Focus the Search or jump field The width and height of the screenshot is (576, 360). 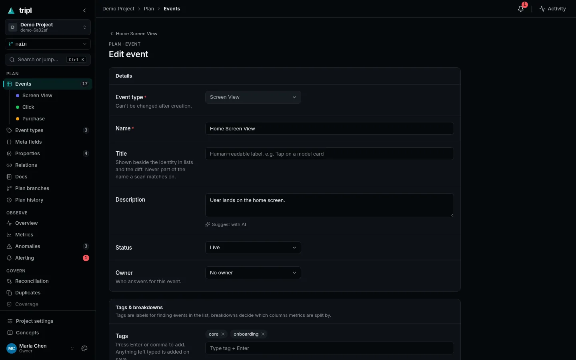(x=48, y=60)
